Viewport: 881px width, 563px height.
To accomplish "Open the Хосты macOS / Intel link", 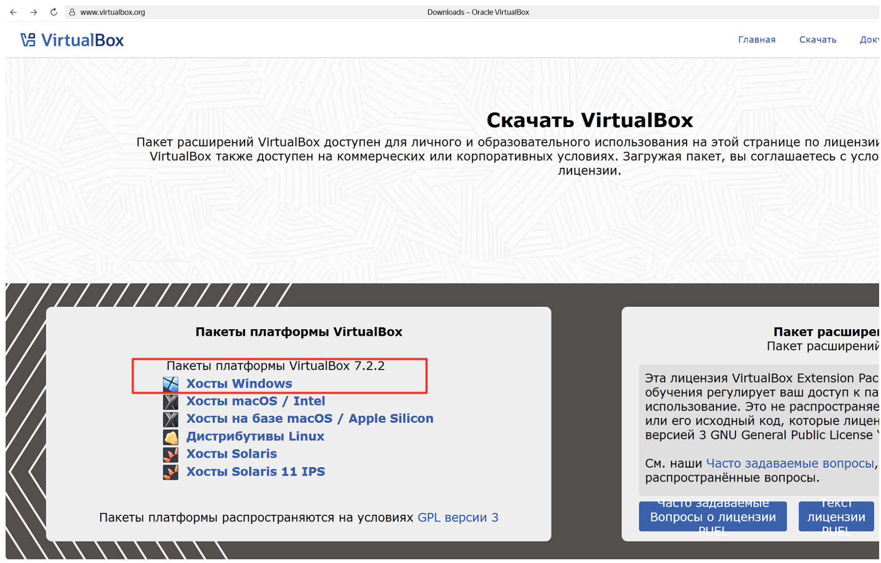I will click(x=256, y=401).
